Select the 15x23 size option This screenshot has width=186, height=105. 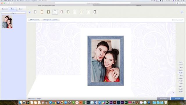pyautogui.click(x=180, y=73)
